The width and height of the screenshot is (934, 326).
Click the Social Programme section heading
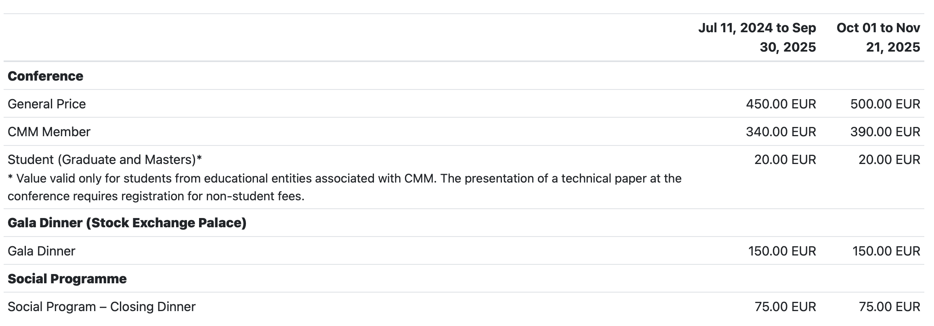(x=67, y=279)
